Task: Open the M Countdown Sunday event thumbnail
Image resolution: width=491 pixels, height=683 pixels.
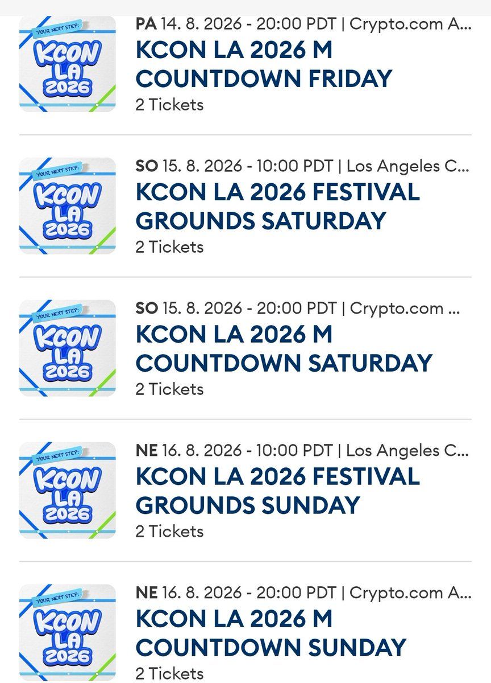Action: pos(67,632)
